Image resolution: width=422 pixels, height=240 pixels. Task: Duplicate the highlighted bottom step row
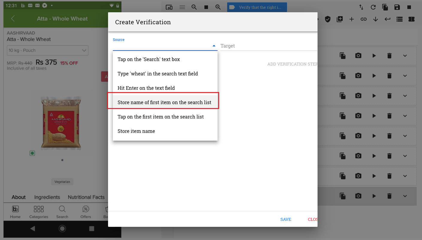coord(343,196)
